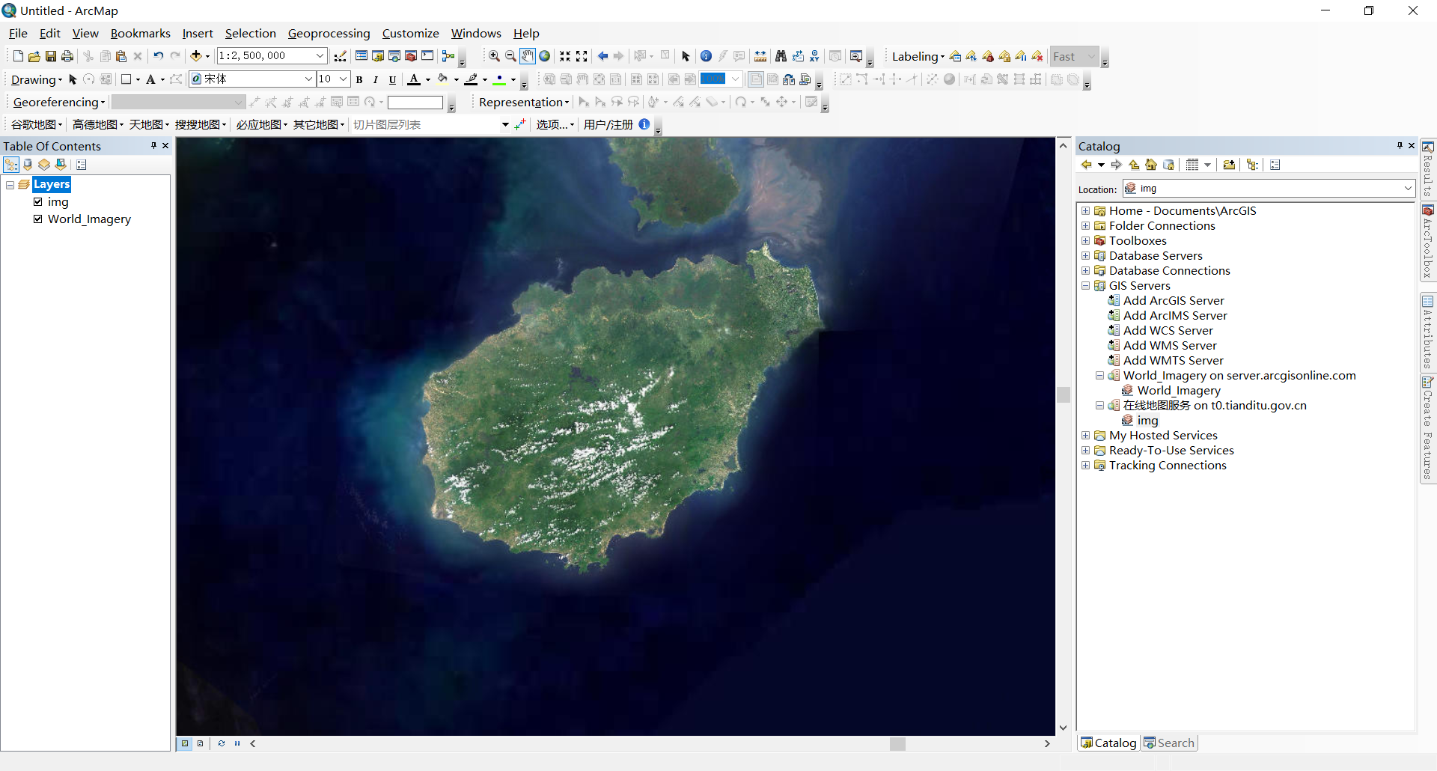The height and width of the screenshot is (771, 1437).
Task: Activate the Zoom In magnifier tool
Action: coord(493,55)
